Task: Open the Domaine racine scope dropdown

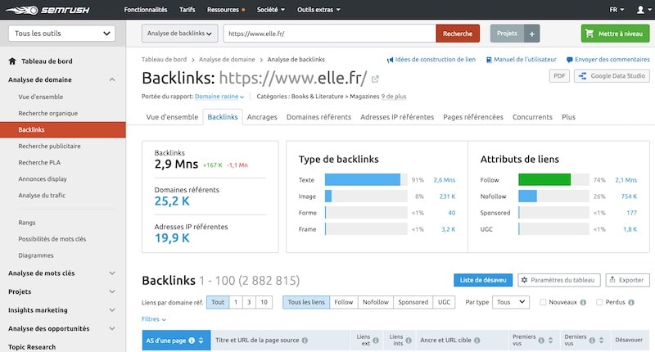Action: [219, 97]
